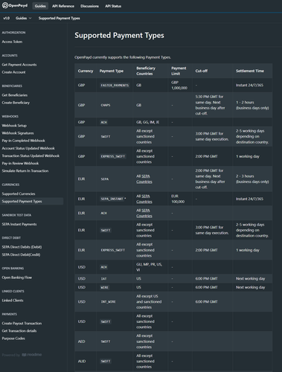Open Linked Clients sidebar link
Screen dimensions: 282x372
pyautogui.click(x=13, y=301)
